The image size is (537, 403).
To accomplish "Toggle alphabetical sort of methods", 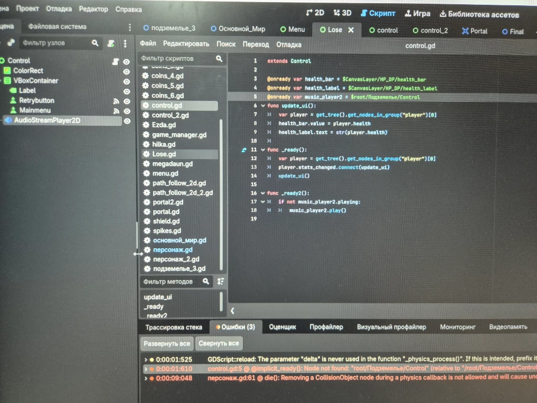I will pos(221,282).
